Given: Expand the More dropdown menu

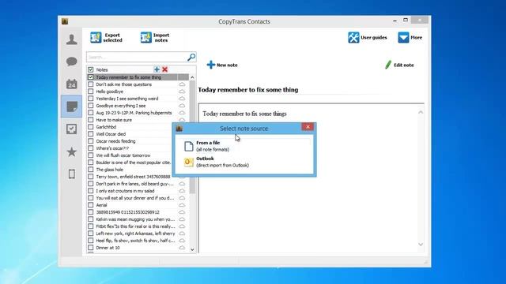Looking at the screenshot, I should 410,38.
